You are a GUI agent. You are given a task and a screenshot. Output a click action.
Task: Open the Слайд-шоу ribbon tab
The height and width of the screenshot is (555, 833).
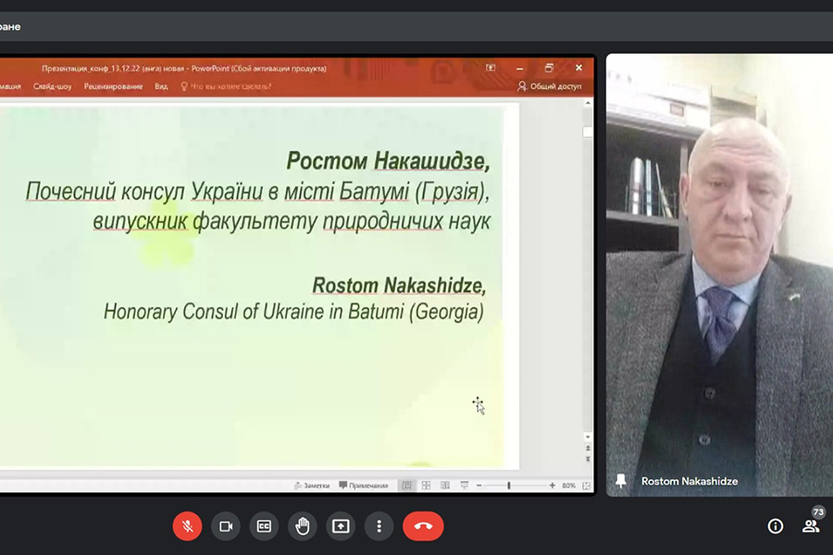52,86
